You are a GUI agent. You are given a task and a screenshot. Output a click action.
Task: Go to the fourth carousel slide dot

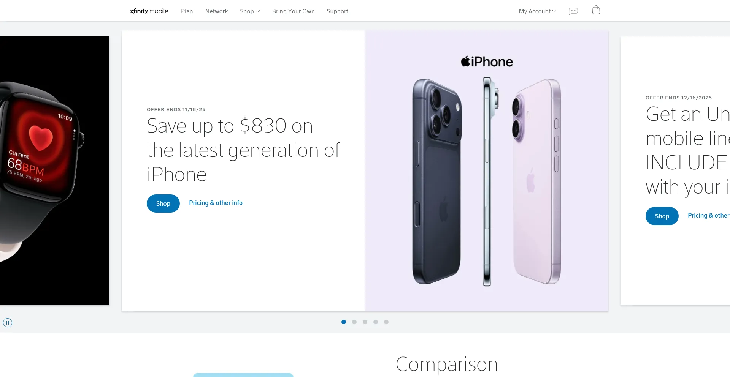coord(376,322)
